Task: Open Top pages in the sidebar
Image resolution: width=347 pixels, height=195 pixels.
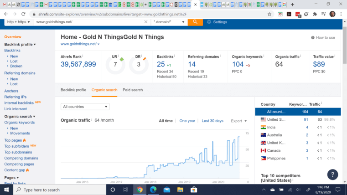Action: pos(13,140)
